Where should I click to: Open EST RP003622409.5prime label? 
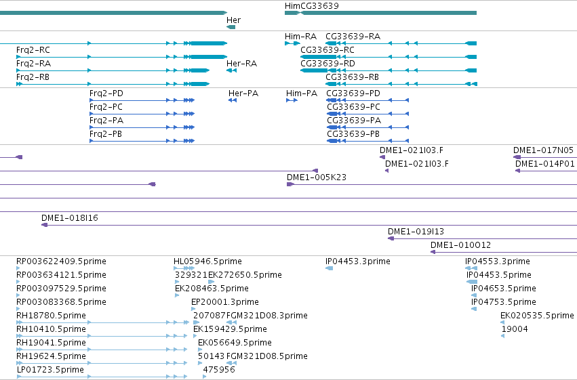click(61, 261)
